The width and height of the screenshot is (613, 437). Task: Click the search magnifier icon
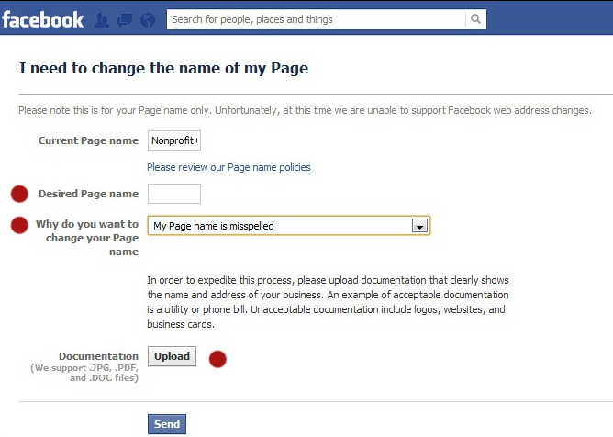pyautogui.click(x=475, y=19)
